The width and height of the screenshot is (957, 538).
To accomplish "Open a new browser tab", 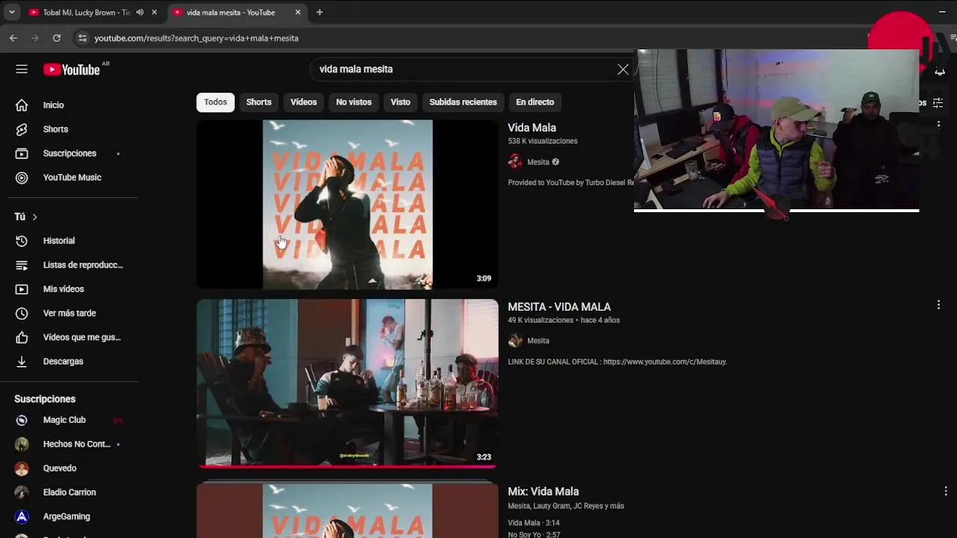I will (x=319, y=12).
